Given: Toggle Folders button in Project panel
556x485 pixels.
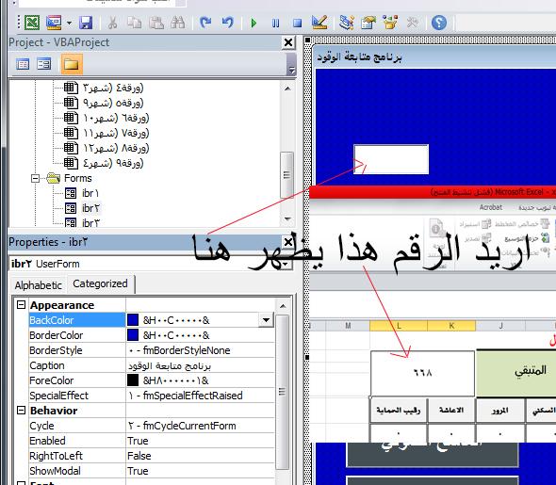Looking at the screenshot, I should click(72, 64).
